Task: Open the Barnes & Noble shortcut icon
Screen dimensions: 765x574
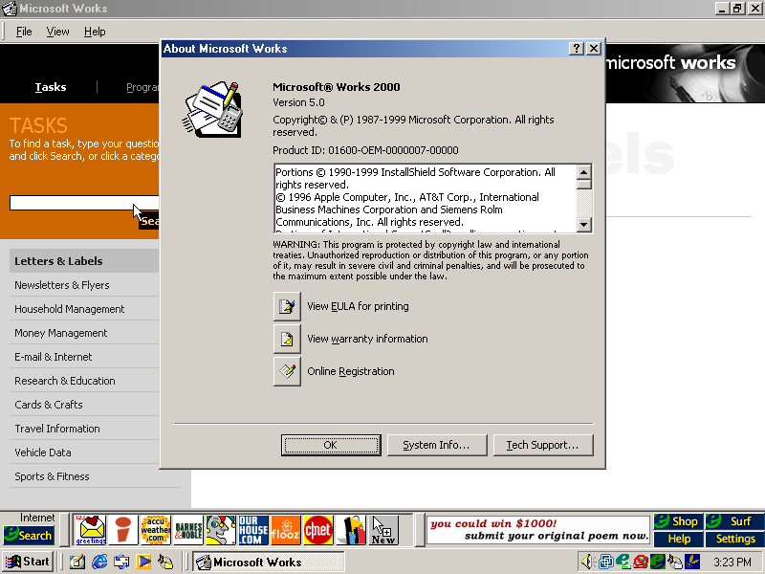Action: click(x=188, y=529)
